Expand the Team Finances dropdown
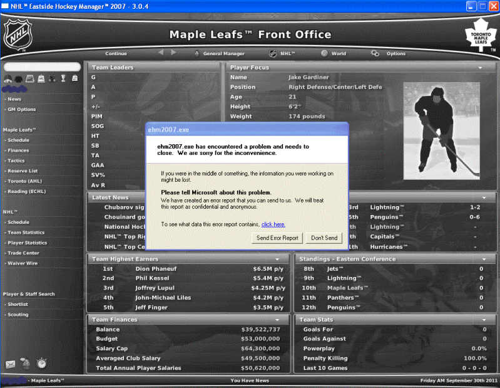 click(x=277, y=320)
